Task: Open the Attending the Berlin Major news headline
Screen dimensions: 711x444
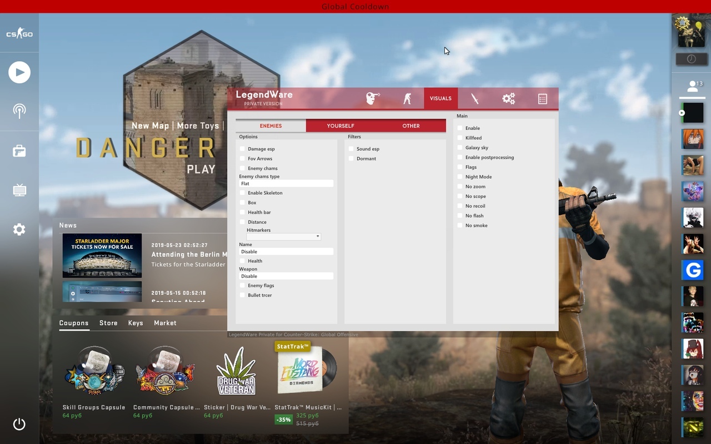Action: coord(189,255)
